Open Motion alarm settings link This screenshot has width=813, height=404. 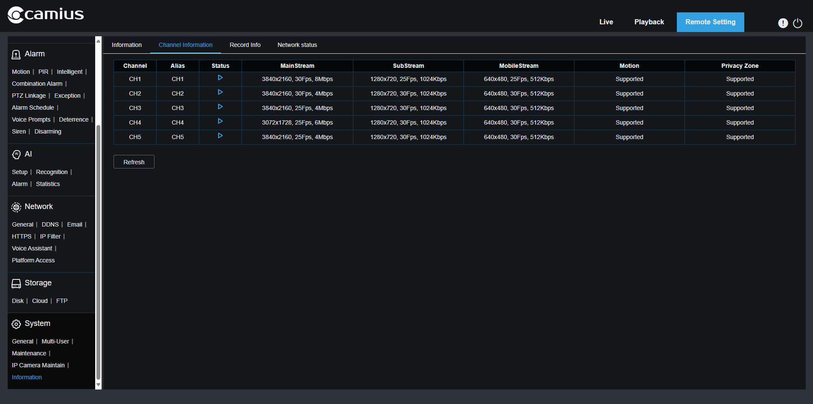(x=21, y=72)
